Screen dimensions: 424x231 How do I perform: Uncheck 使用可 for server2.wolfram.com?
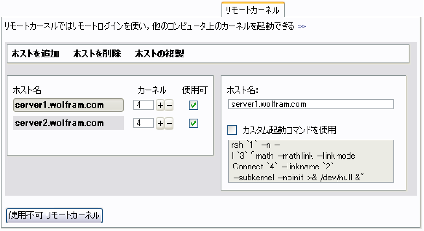[194, 123]
